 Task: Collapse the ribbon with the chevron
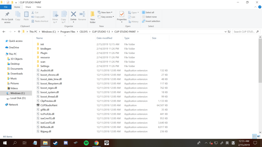[255, 7]
